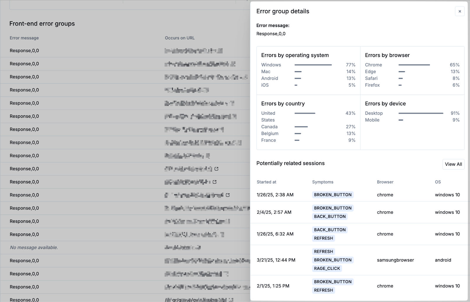Click the Chrome browser percentage bar
The image size is (470, 302).
point(414,65)
